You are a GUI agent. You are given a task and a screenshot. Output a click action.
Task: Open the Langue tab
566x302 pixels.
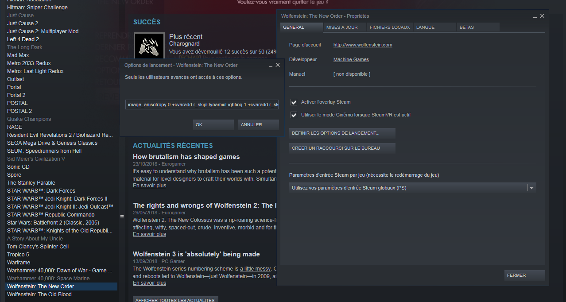pyautogui.click(x=434, y=27)
